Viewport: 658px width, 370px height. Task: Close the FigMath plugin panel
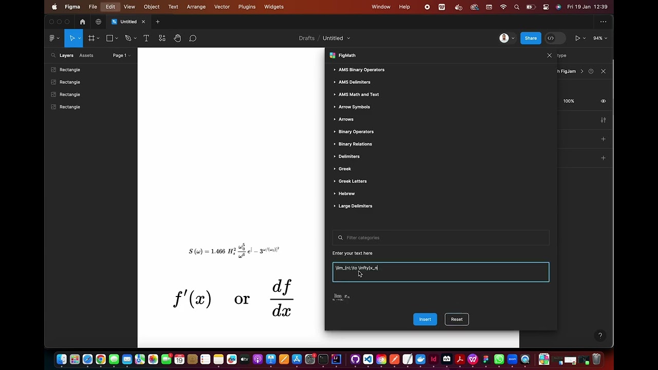(550, 55)
